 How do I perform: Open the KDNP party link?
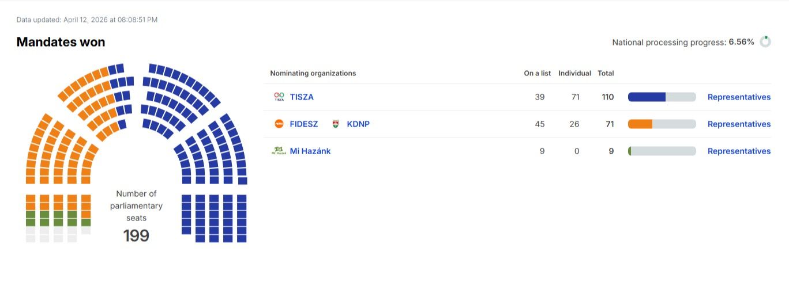coord(358,124)
